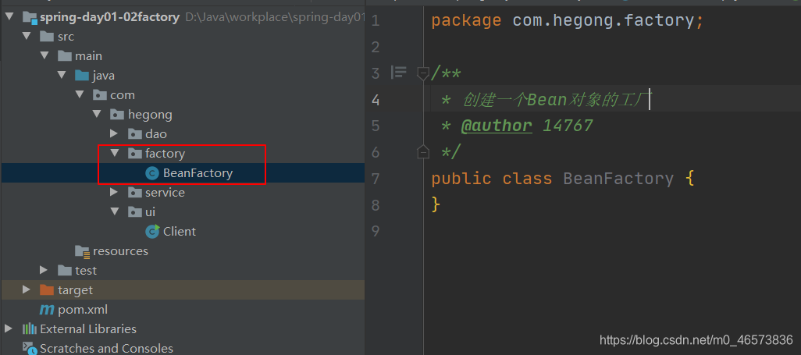The image size is (801, 355).
Task: Expand External Libraries node arrow
Action: [x=9, y=329]
